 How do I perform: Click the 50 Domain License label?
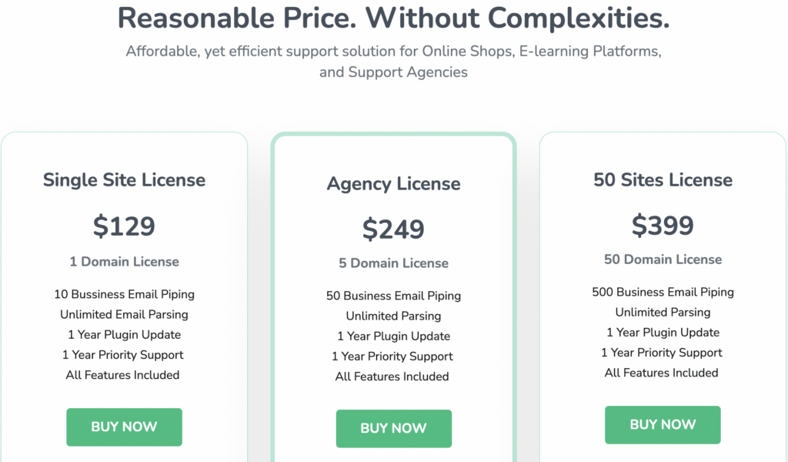pyautogui.click(x=663, y=259)
